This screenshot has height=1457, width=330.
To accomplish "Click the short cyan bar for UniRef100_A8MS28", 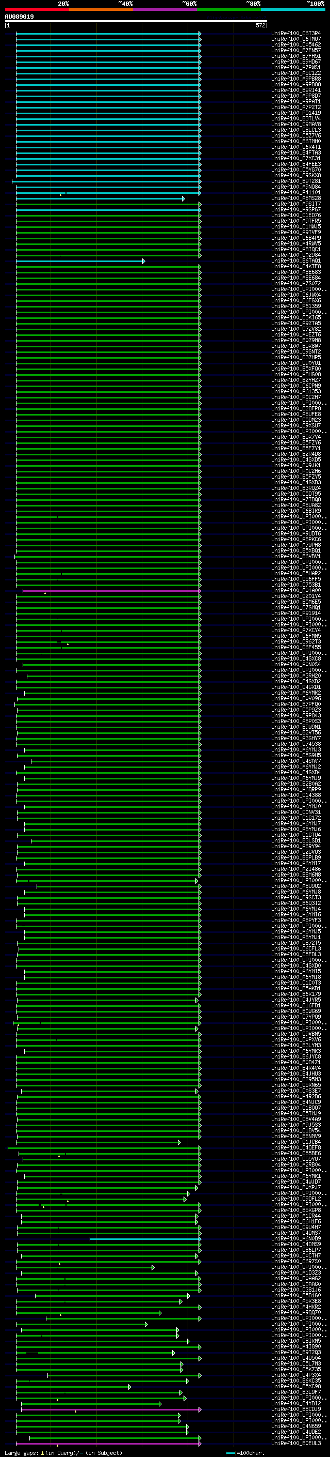I will pyautogui.click(x=100, y=198).
